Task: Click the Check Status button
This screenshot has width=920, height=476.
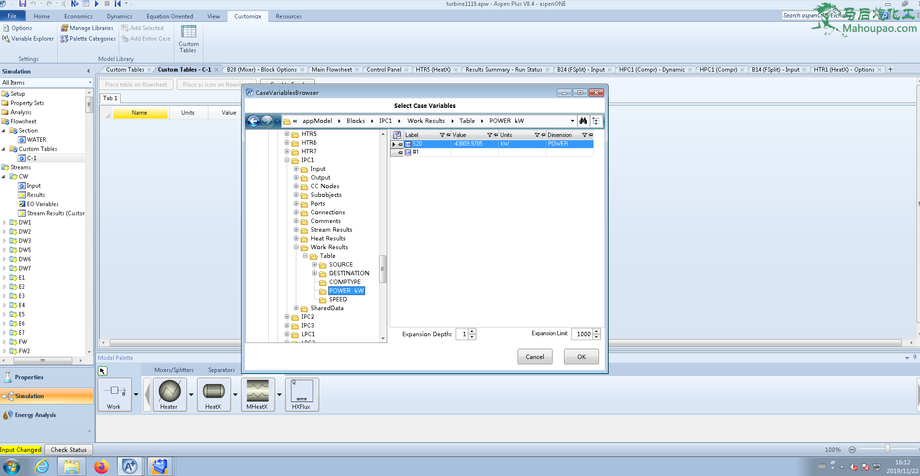Action: point(68,449)
